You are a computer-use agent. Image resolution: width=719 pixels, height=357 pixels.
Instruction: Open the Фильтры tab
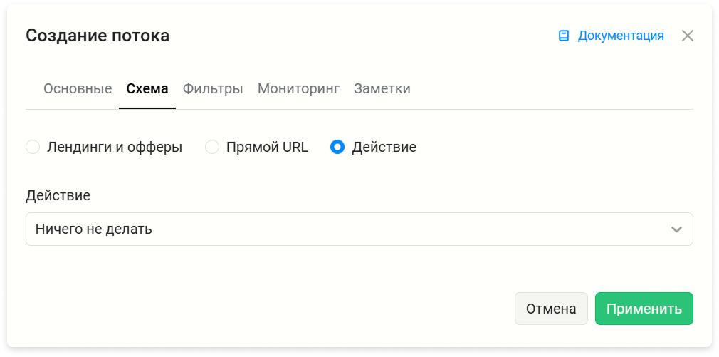[x=213, y=88]
